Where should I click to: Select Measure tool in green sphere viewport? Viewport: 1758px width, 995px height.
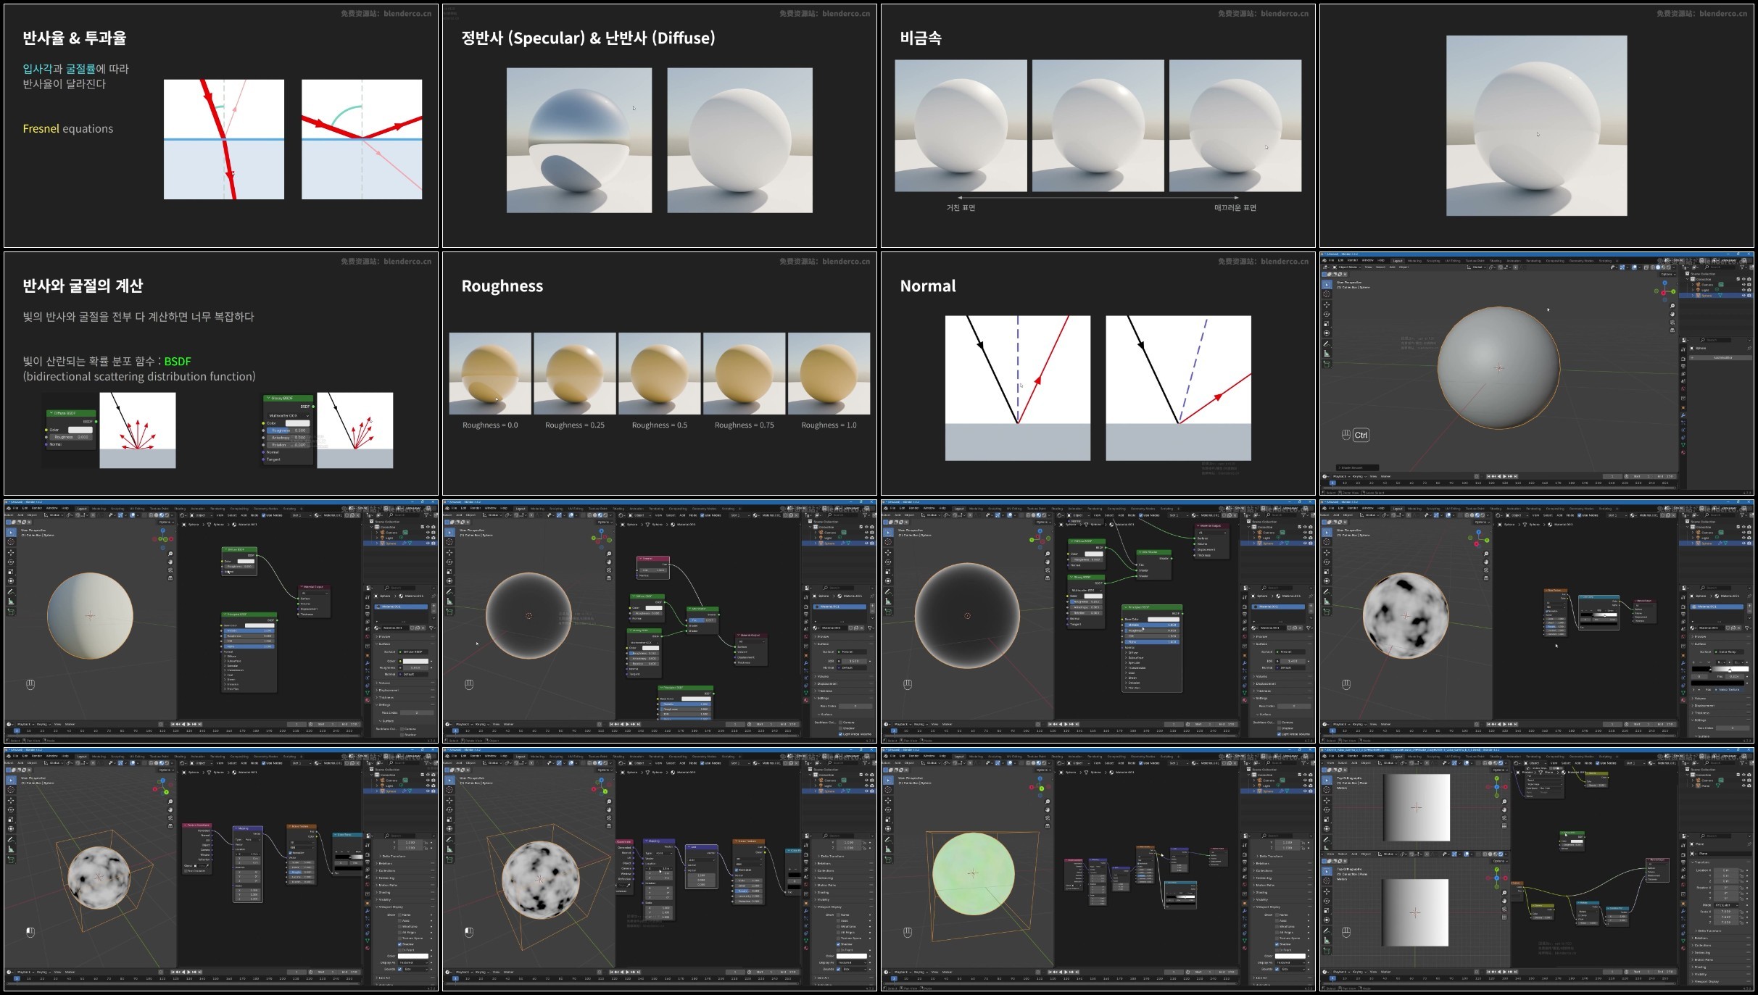888,849
